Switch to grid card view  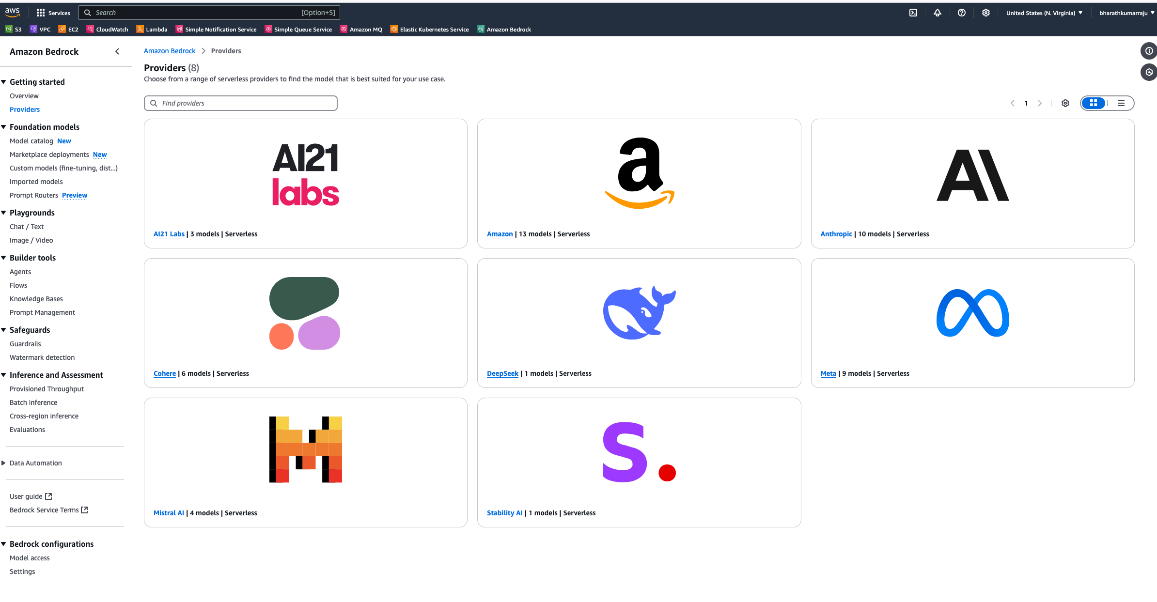coord(1094,103)
